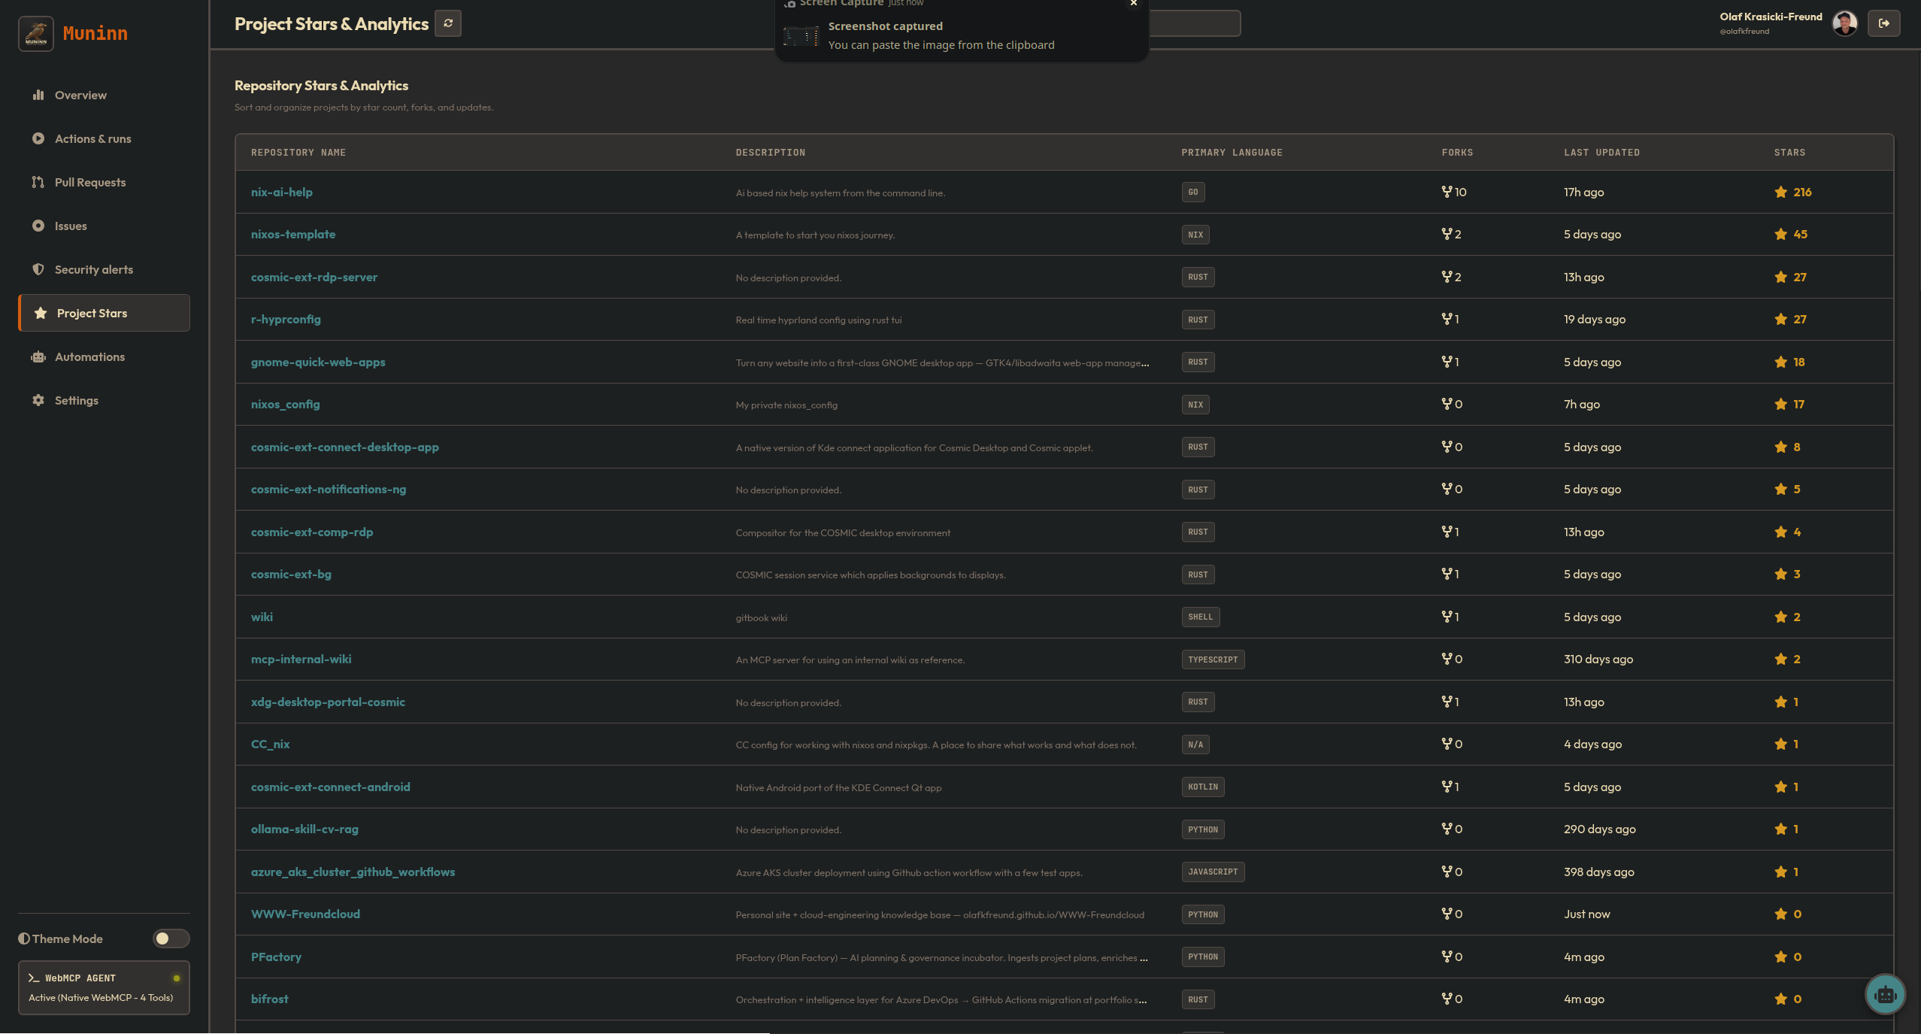Click the WebMCP Agent status panel
The height and width of the screenshot is (1034, 1921).
[104, 987]
